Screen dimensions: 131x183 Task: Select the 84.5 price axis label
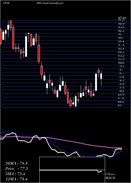pyautogui.click(x=121, y=52)
